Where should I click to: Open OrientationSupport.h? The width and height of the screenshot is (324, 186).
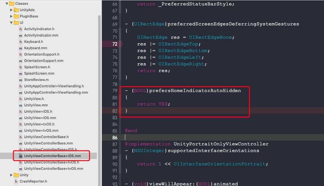(42, 54)
